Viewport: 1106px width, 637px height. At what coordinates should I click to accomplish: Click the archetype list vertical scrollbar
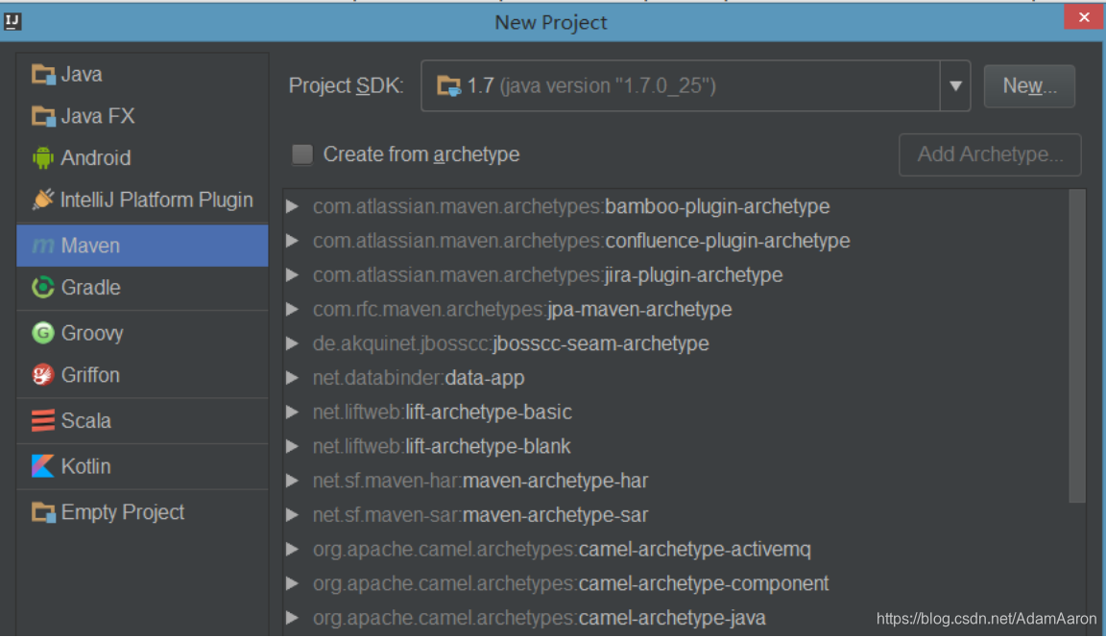click(x=1076, y=346)
